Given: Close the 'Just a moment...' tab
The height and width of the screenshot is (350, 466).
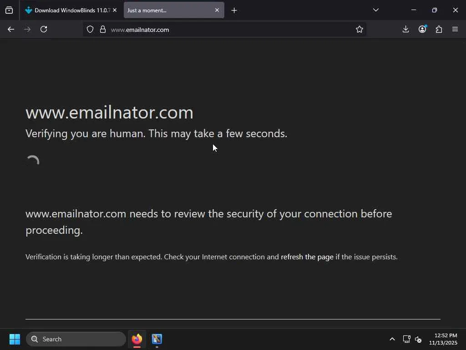Looking at the screenshot, I should tap(217, 10).
